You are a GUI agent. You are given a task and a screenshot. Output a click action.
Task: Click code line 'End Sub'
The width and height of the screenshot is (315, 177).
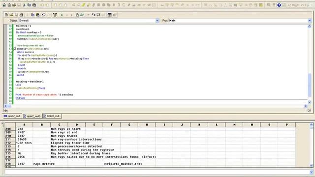coord(20,98)
